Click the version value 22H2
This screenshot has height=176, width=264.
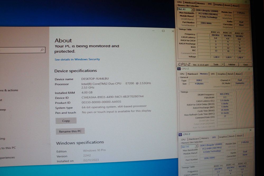coord(87,155)
